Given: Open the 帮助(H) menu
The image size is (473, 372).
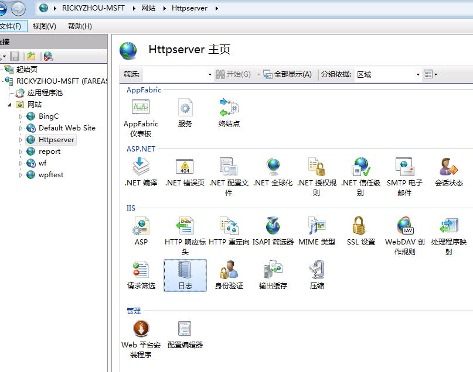Looking at the screenshot, I should point(80,26).
